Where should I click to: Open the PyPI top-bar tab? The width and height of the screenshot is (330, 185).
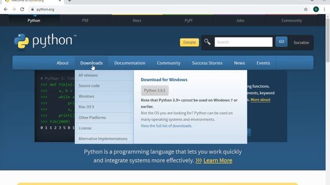(x=188, y=21)
